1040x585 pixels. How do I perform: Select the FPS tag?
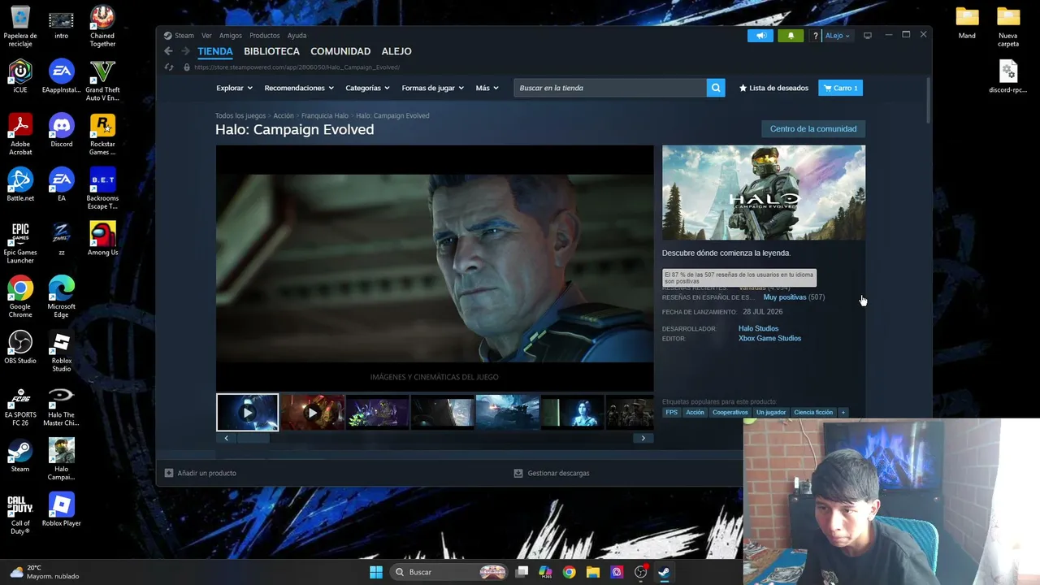[671, 413]
